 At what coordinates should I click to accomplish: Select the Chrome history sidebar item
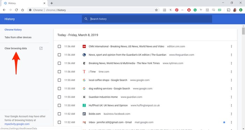(x=13, y=30)
